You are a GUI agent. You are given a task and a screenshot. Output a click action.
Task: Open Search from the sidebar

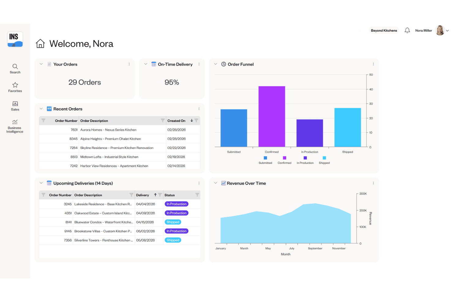pyautogui.click(x=15, y=69)
